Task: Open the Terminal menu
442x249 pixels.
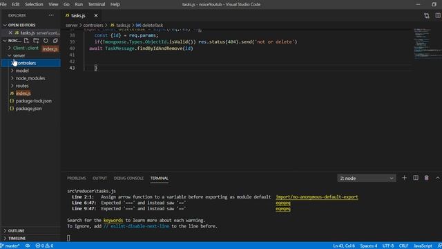Action: [97, 4]
